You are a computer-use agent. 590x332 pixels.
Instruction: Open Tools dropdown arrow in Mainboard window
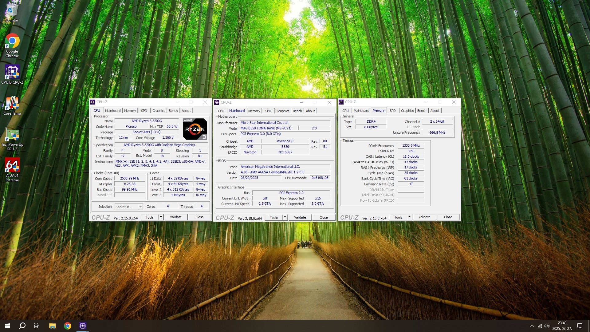285,217
